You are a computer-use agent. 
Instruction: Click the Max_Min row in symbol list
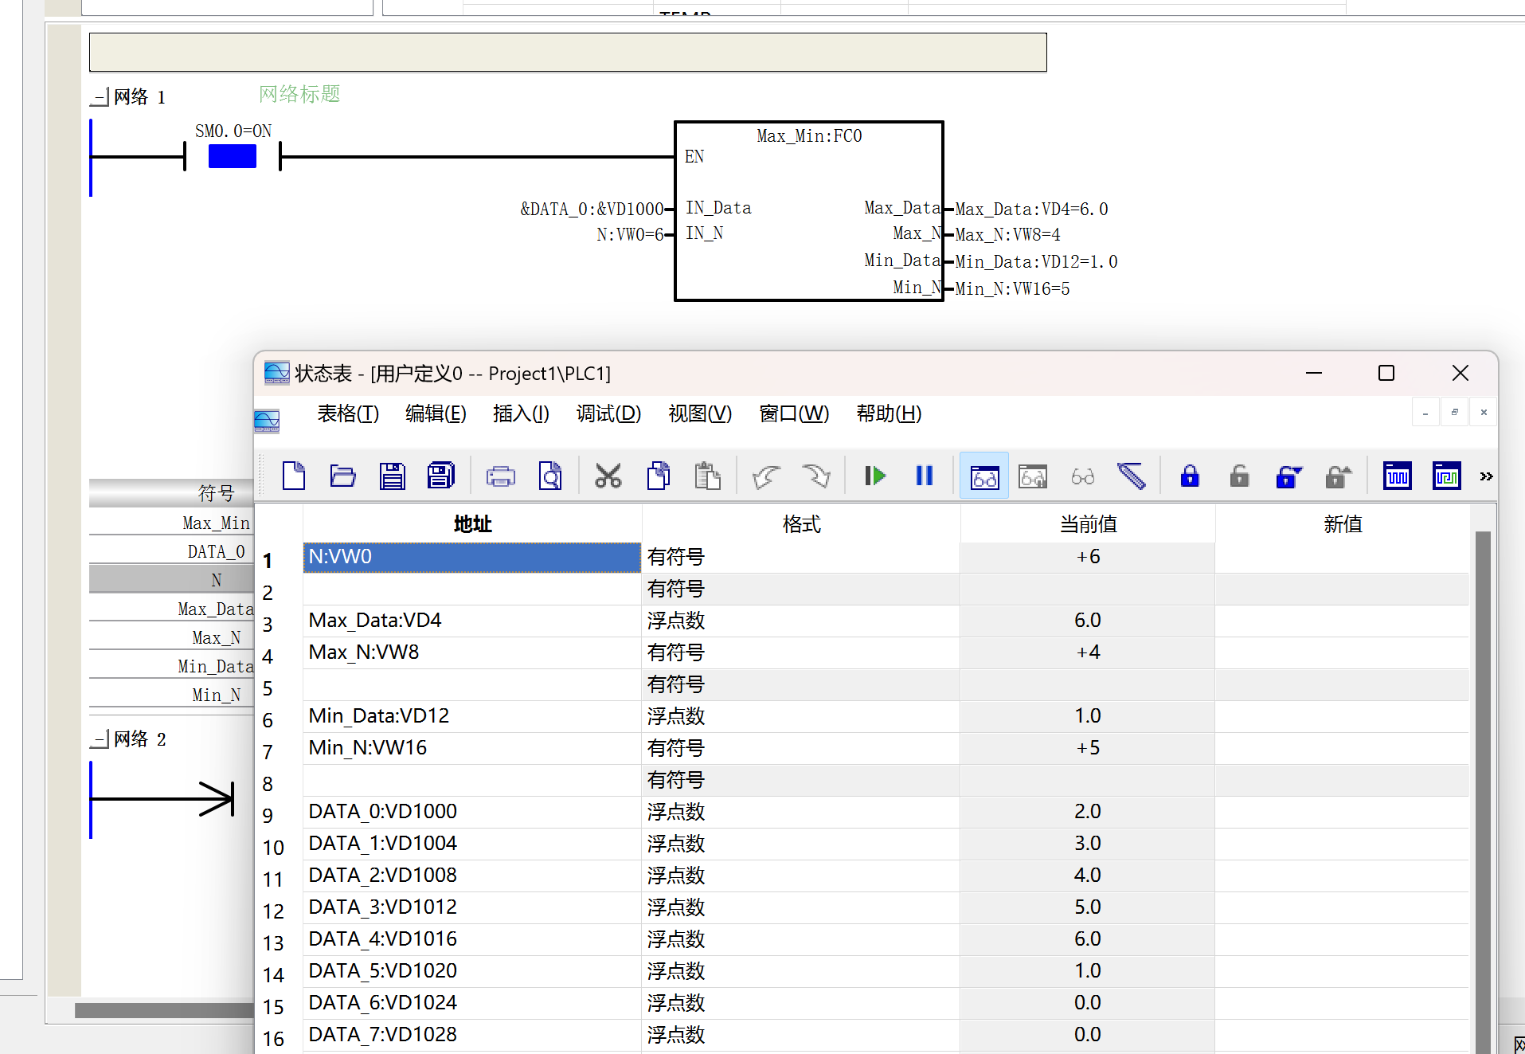(x=171, y=523)
